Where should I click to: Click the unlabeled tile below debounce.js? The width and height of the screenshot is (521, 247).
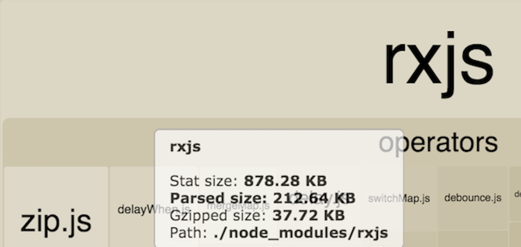pos(473,239)
